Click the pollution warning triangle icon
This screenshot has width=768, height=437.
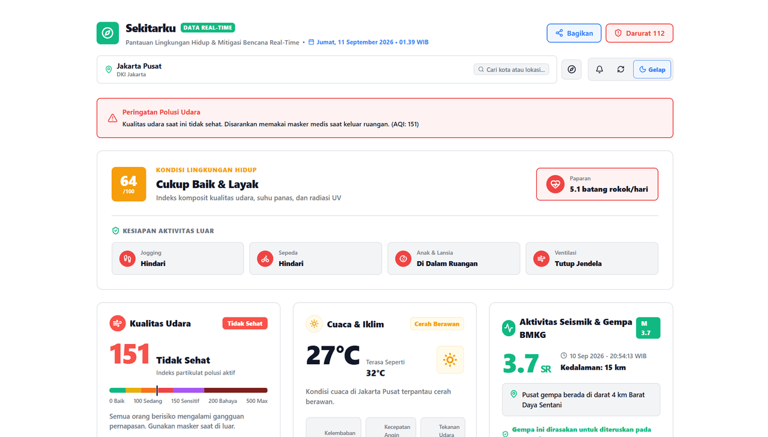pos(112,118)
